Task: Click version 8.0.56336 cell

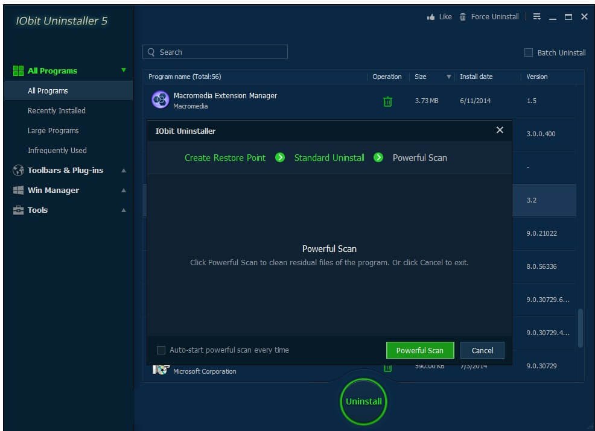Action: (541, 266)
